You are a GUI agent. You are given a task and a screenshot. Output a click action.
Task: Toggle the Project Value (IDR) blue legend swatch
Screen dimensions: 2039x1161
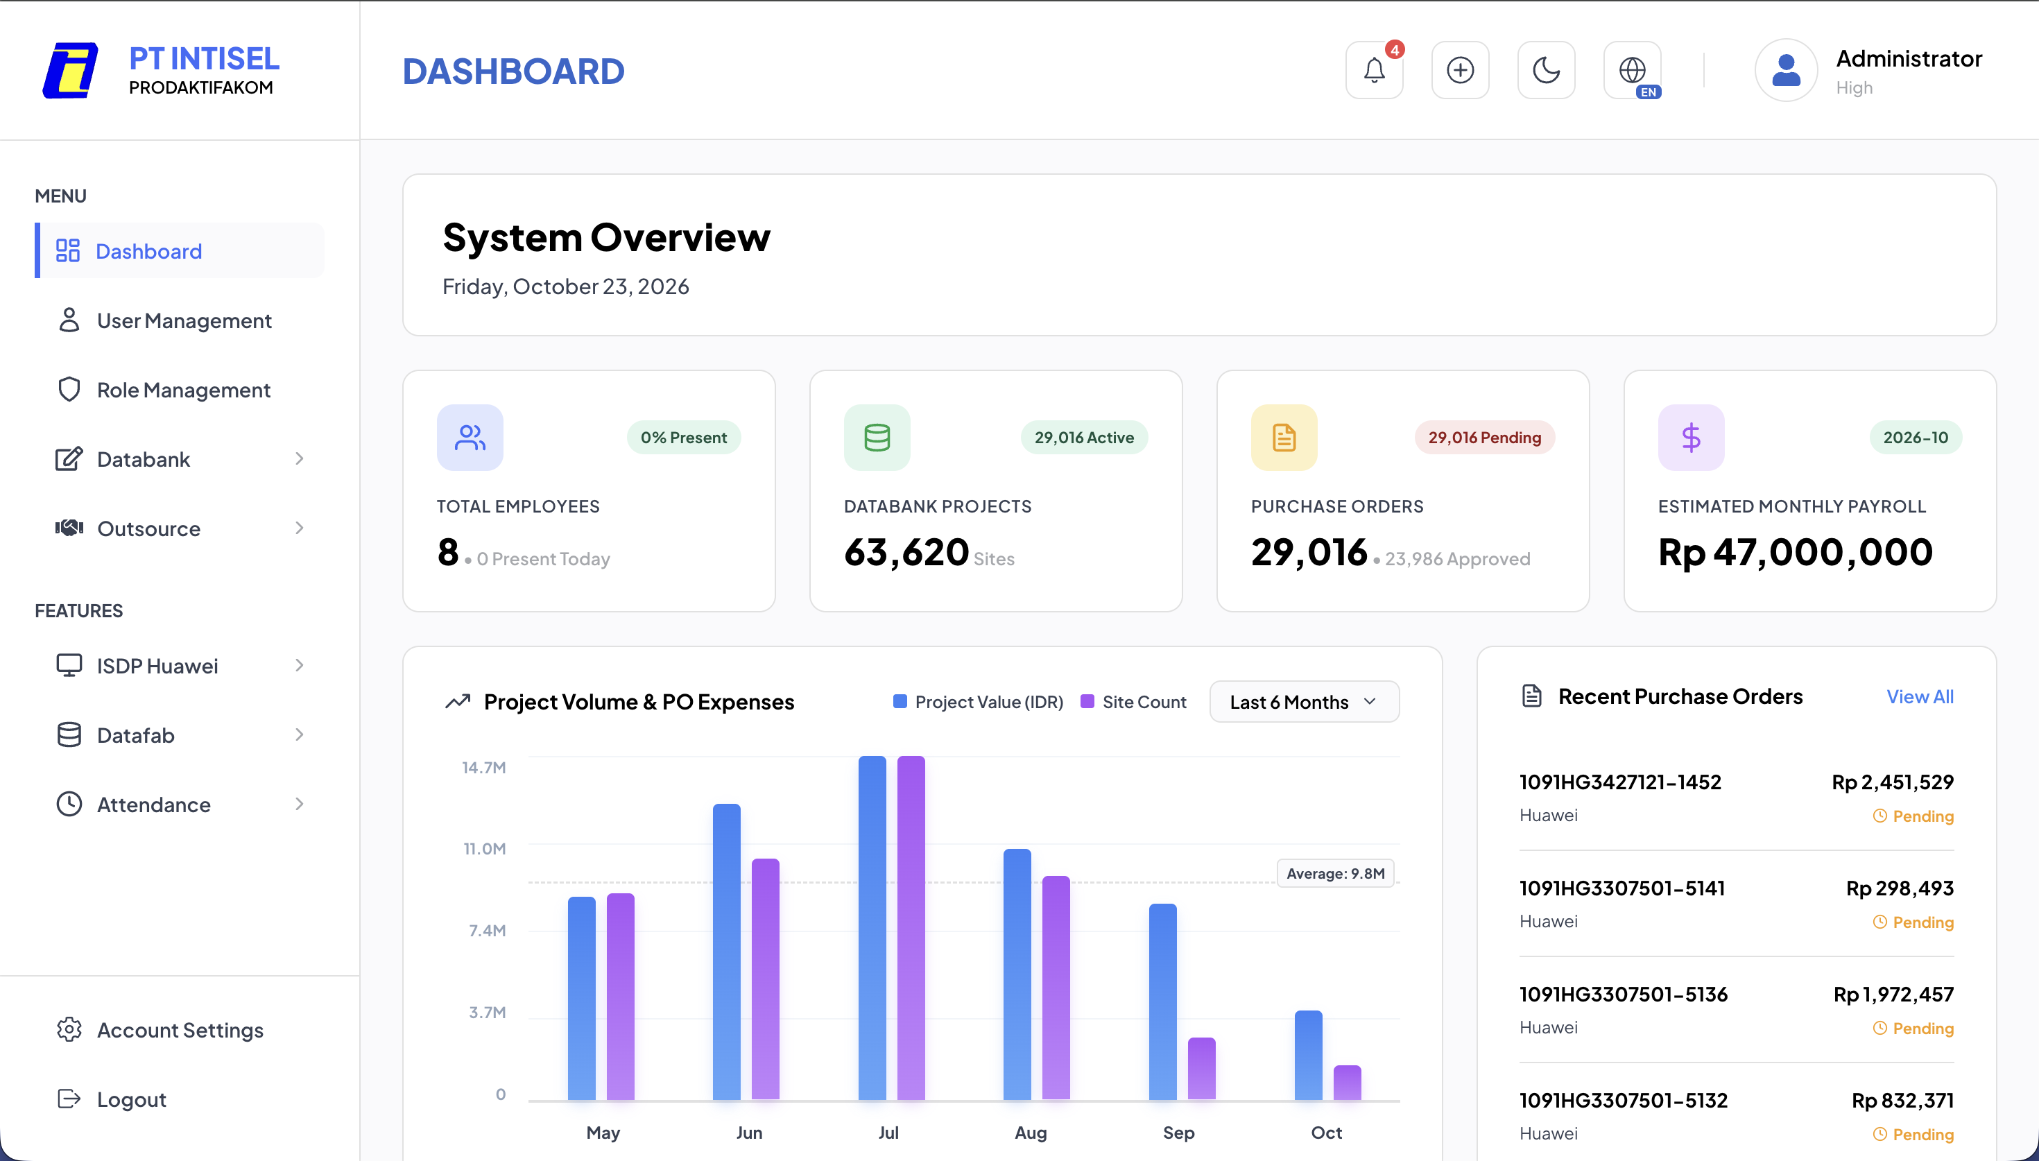click(900, 702)
